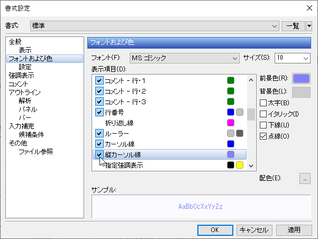Click gray background swatch of 行番号

pyautogui.click(x=240, y=112)
